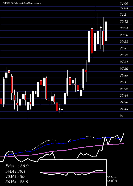Select the 29.76 price axis label
This screenshot has width=133, height=186.
point(124,35)
